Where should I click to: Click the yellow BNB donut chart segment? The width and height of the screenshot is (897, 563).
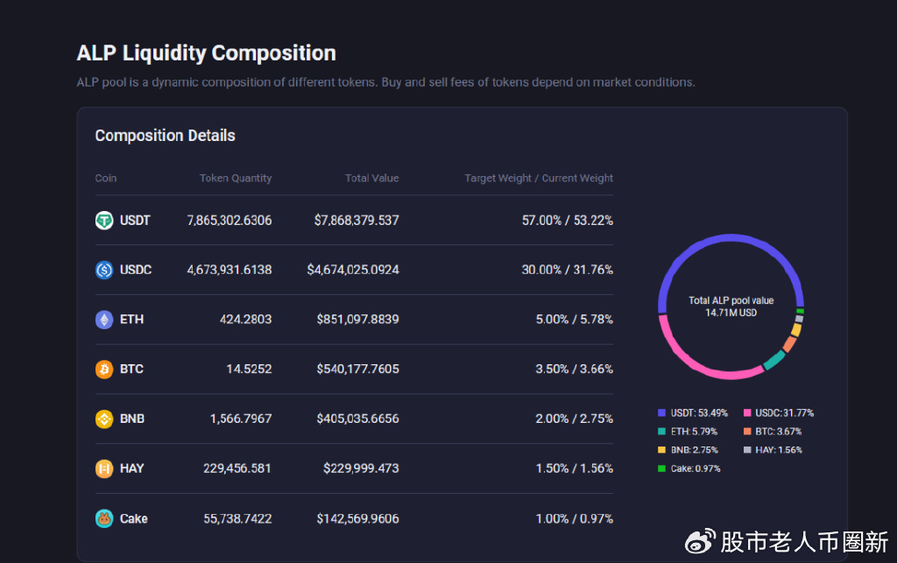(x=796, y=330)
